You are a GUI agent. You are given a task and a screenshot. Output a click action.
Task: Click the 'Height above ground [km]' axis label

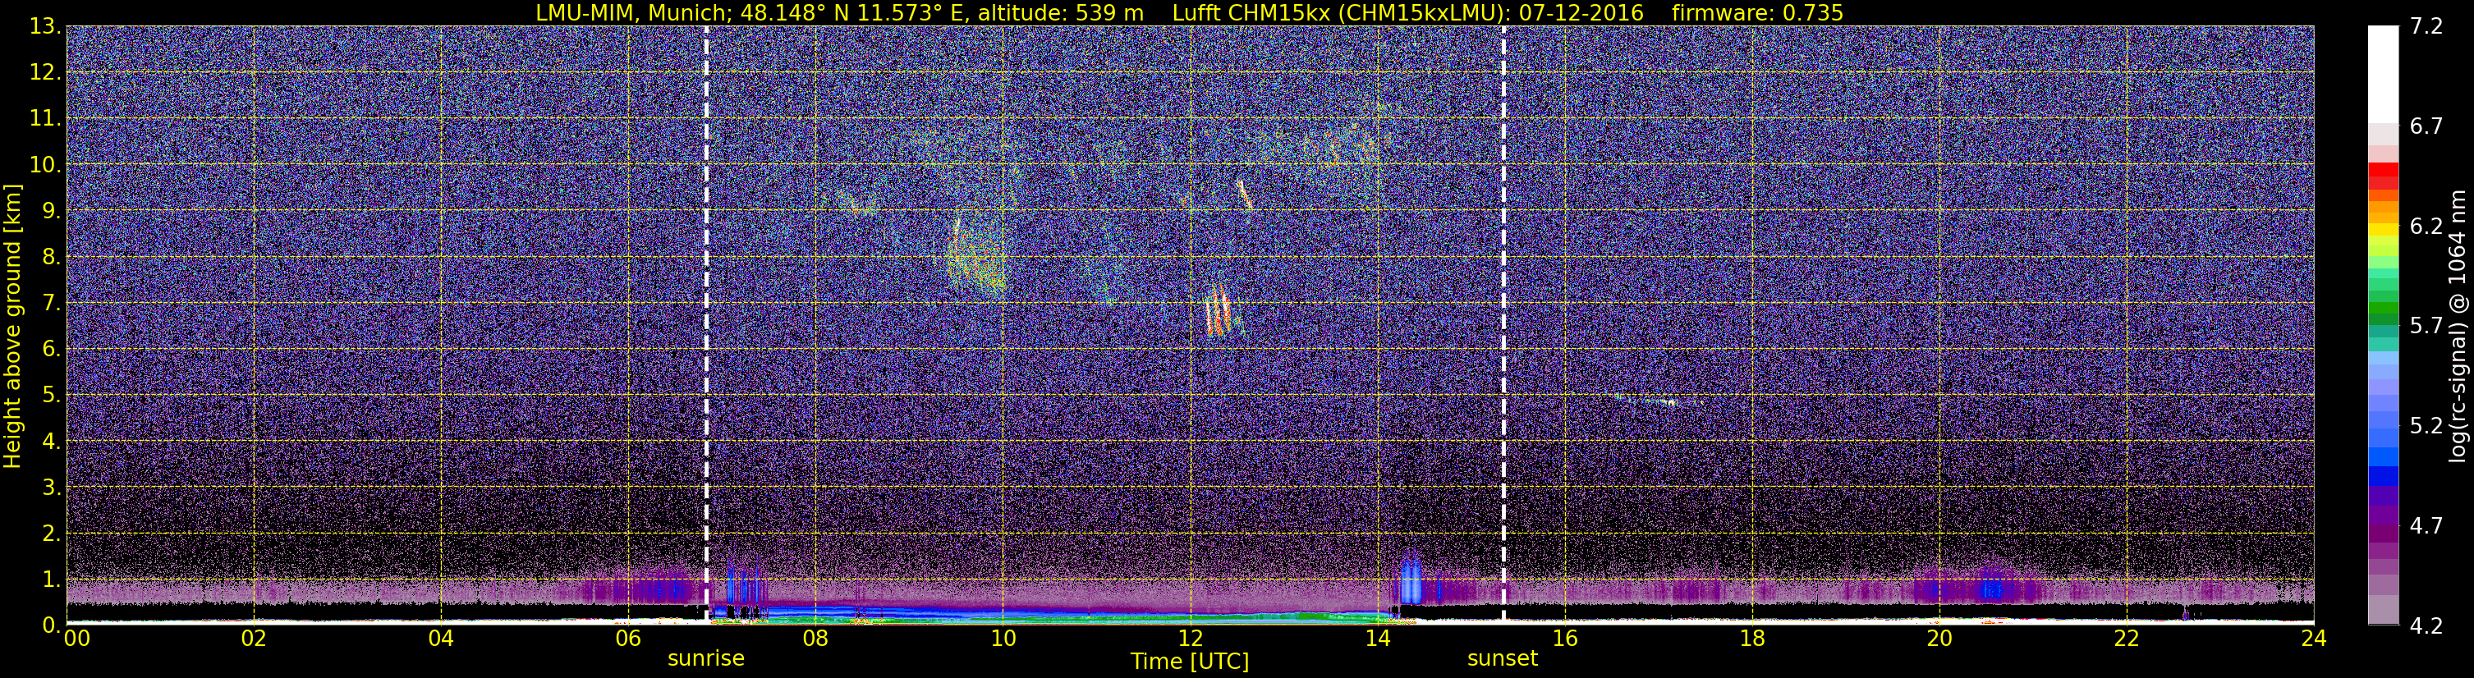tap(12, 326)
